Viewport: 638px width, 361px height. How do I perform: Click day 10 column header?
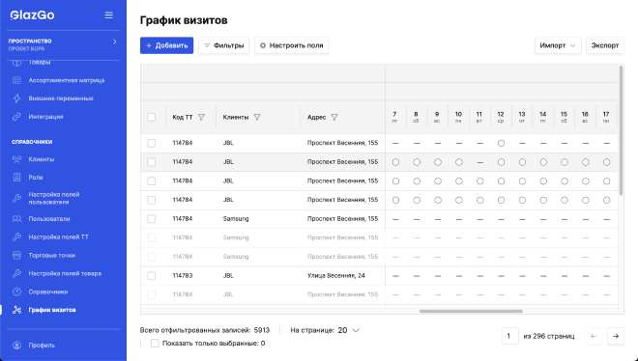(x=458, y=117)
